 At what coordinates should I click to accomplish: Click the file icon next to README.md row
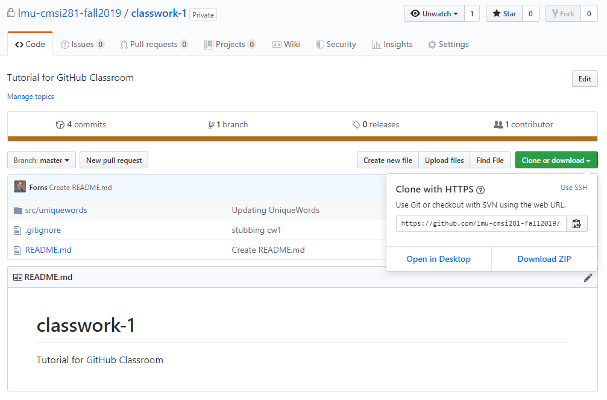(17, 250)
